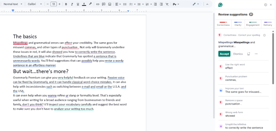The width and height of the screenshot is (276, 131).
Task: Open the highlight color marker tool
Action: [90, 4]
